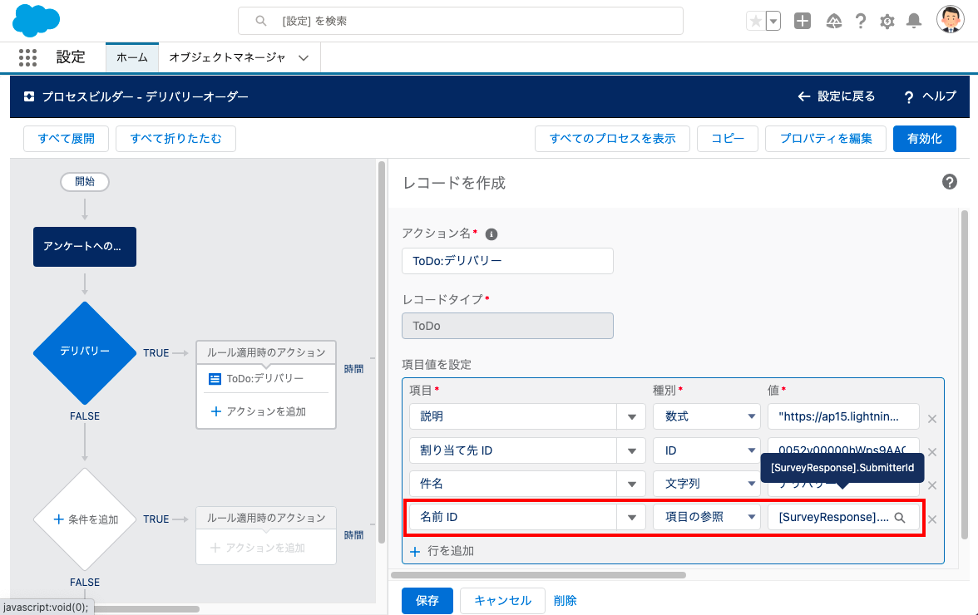Click アクションを追加 under デリバリー actions
This screenshot has width=978, height=615.
point(259,411)
